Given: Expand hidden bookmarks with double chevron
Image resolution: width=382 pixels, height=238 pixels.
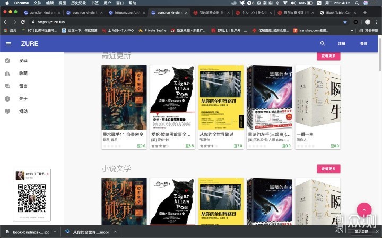Looking at the screenshot, I should click(x=352, y=30).
